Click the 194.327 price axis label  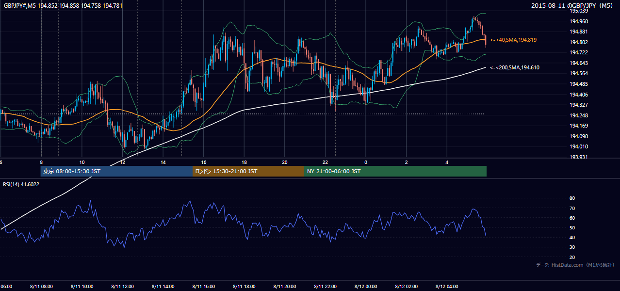(x=579, y=105)
